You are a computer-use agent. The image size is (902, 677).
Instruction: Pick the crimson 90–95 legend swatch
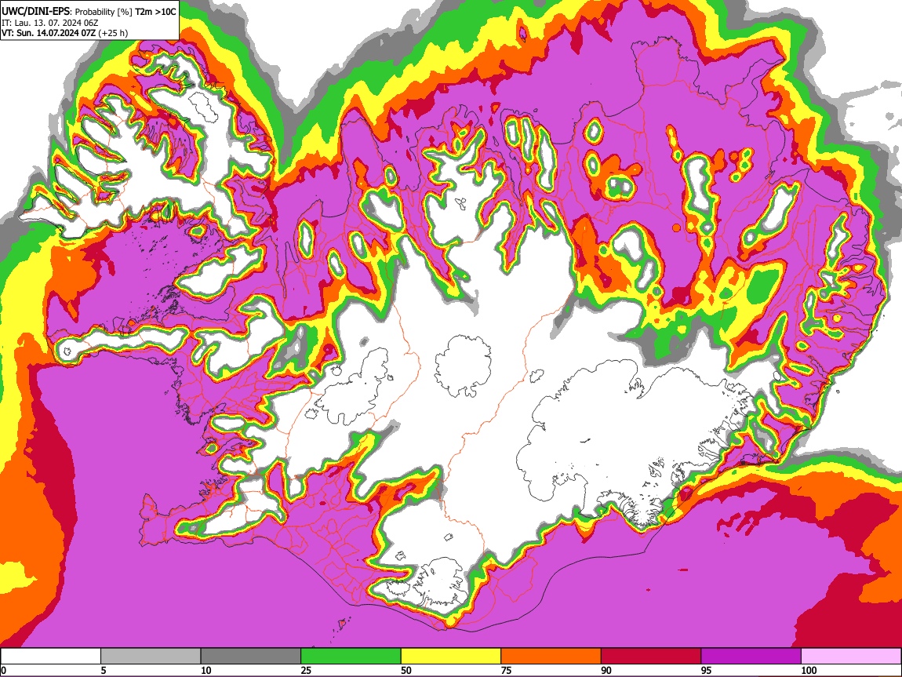point(651,657)
